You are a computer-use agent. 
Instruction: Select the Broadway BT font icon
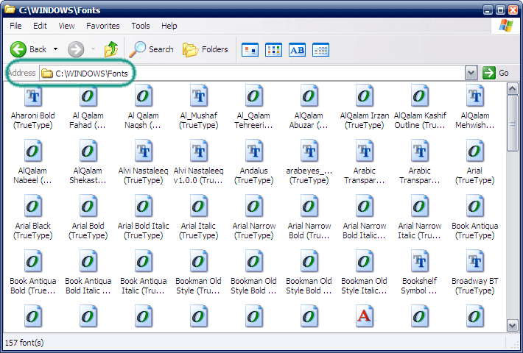(x=474, y=262)
